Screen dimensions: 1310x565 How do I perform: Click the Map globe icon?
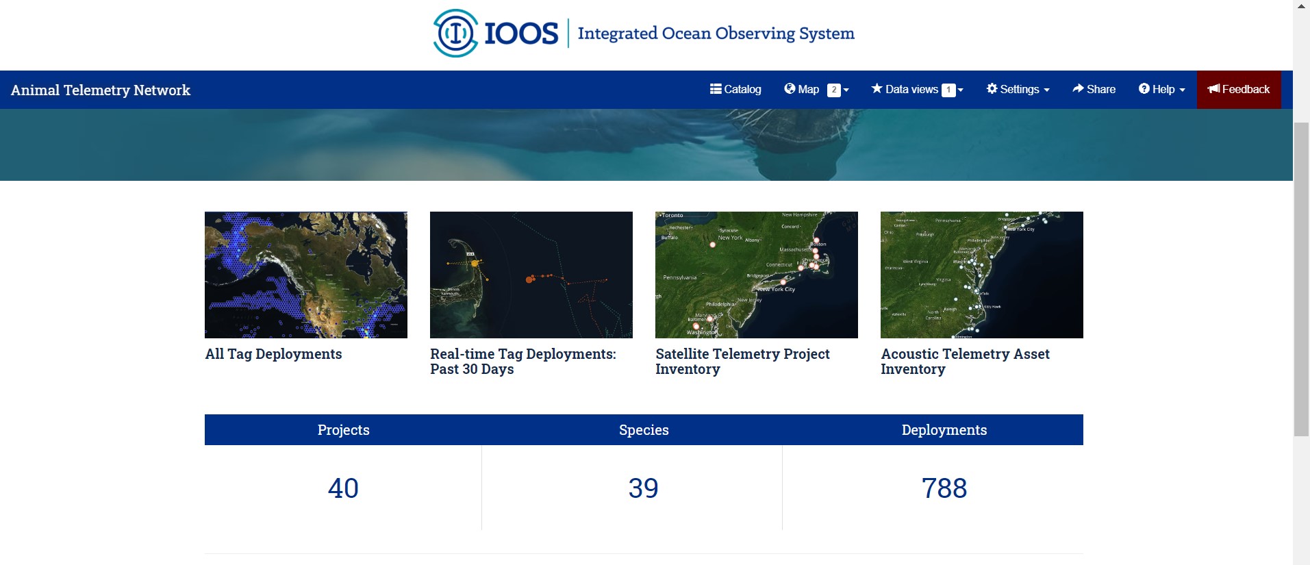coord(790,89)
